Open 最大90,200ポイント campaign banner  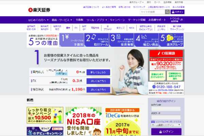pos(166,64)
